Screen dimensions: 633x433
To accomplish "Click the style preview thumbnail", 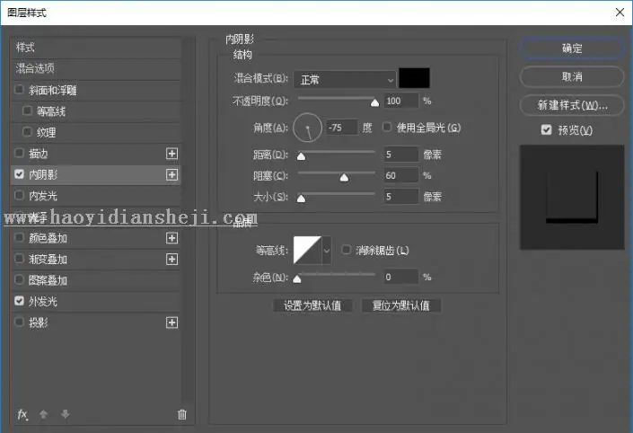I will pyautogui.click(x=572, y=198).
